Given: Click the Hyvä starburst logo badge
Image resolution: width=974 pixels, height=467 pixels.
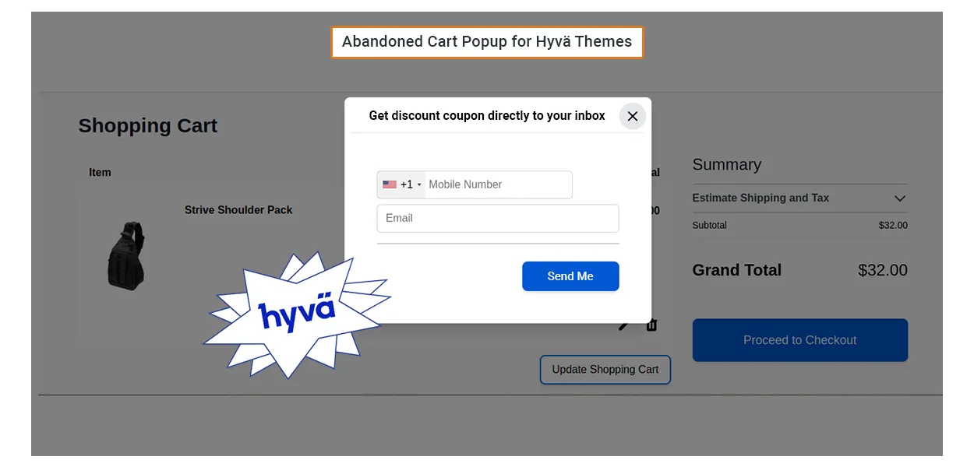Looking at the screenshot, I should tap(296, 313).
